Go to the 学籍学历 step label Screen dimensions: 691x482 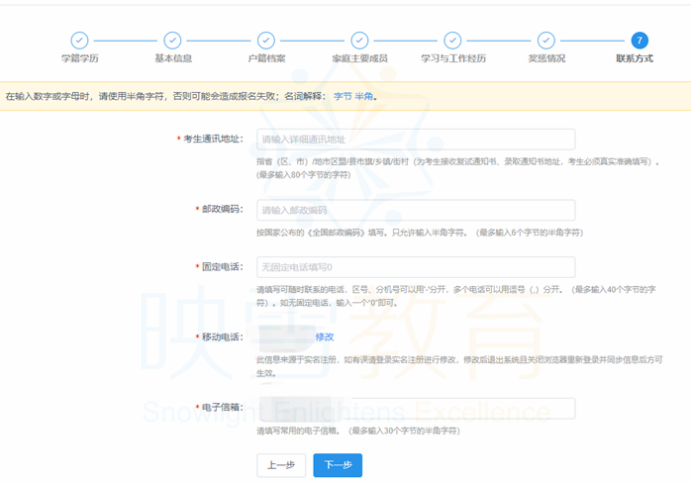point(80,58)
